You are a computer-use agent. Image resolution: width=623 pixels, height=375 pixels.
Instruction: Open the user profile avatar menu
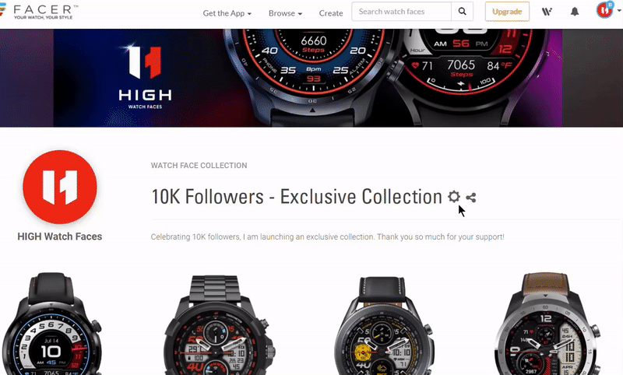click(605, 10)
